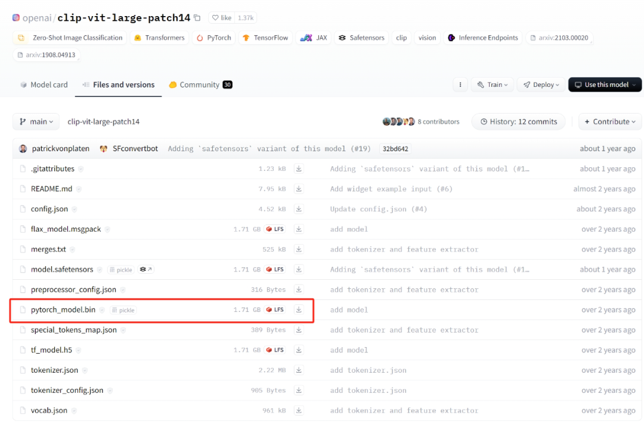Open the 'Update config.json (#4)' commit message
Screen dimensions: 644x434
click(378, 209)
